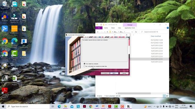The height and width of the screenshot is (109, 195).
Task: Open the Mail app from the taskbar
Action: tap(72, 106)
